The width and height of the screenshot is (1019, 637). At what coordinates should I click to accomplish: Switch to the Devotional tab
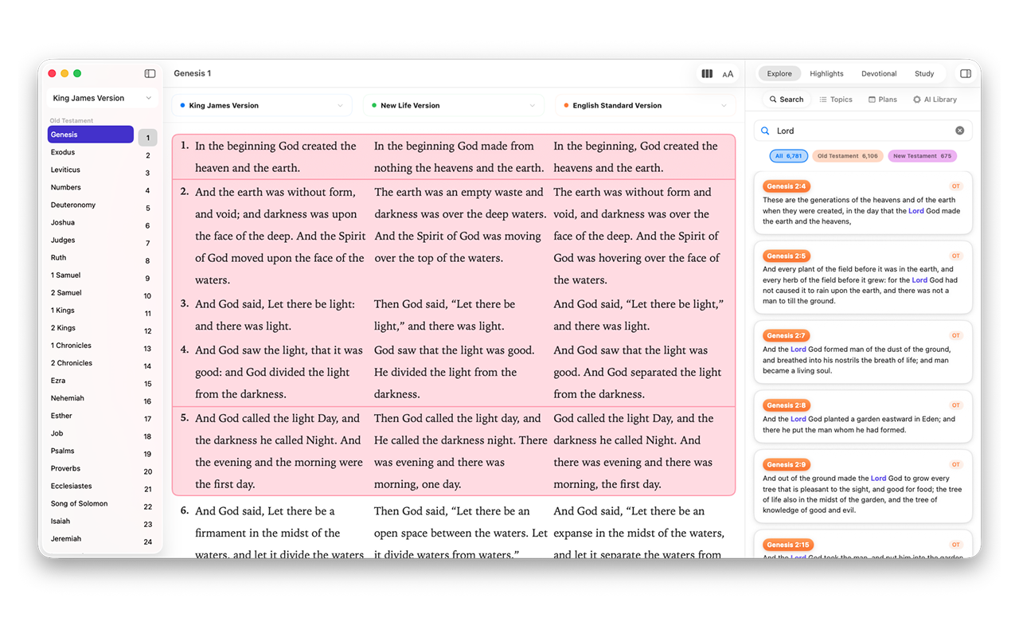879,73
